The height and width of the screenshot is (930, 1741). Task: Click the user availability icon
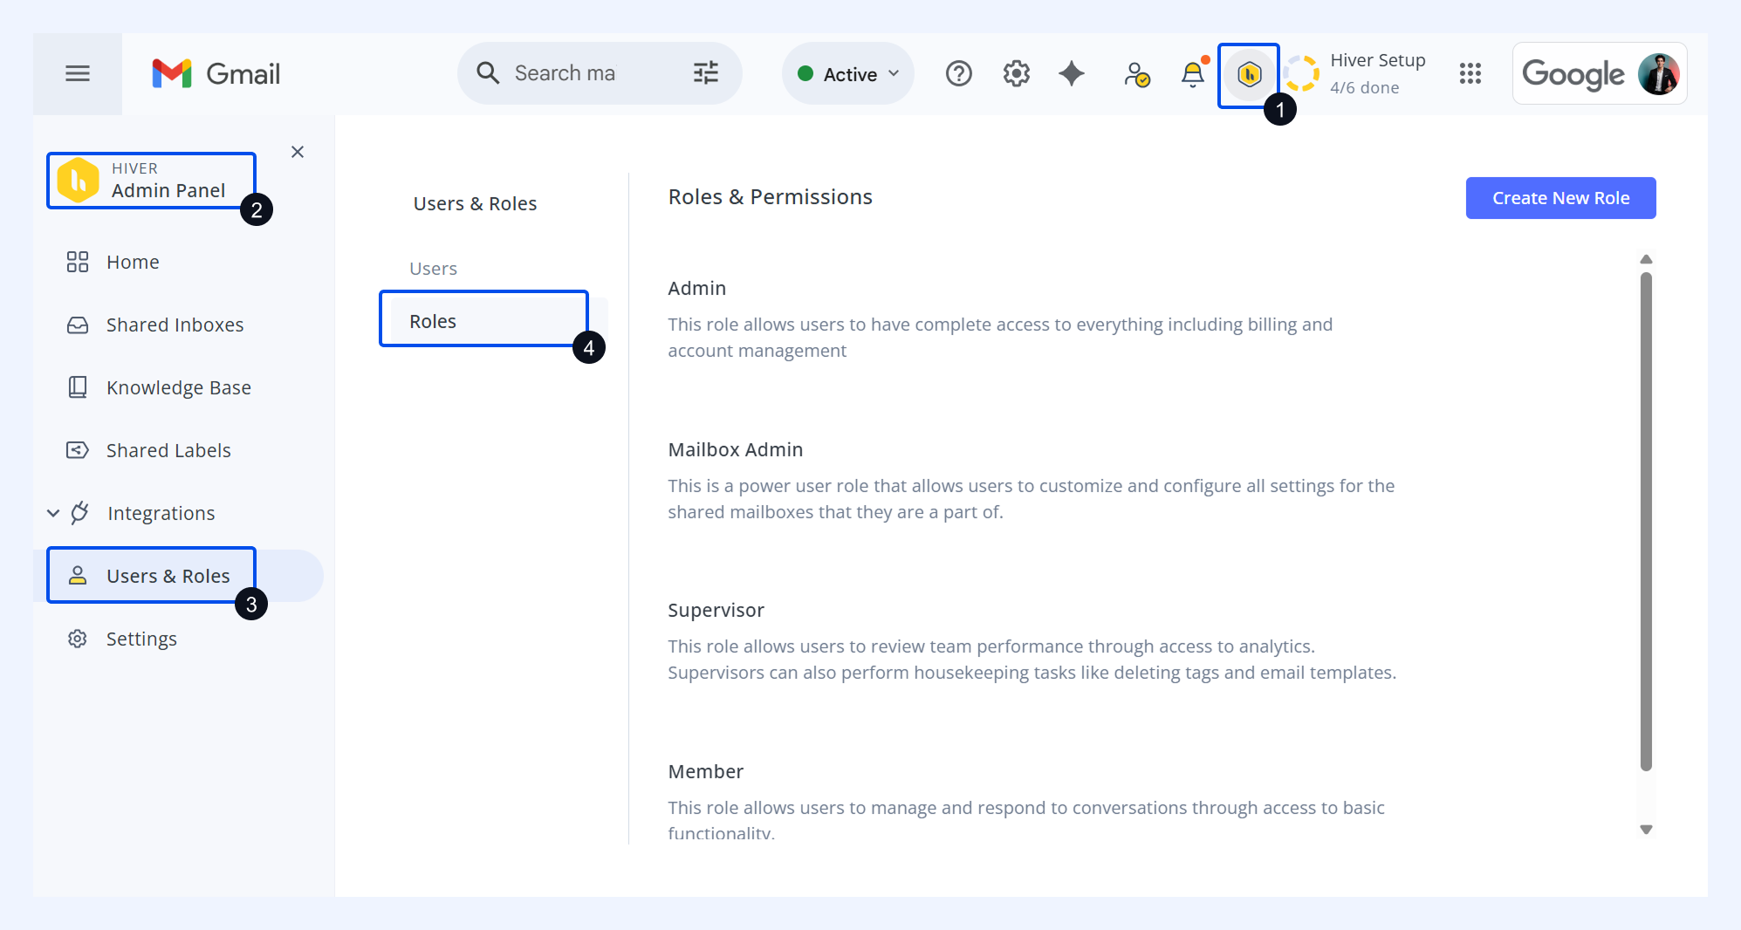point(1137,74)
